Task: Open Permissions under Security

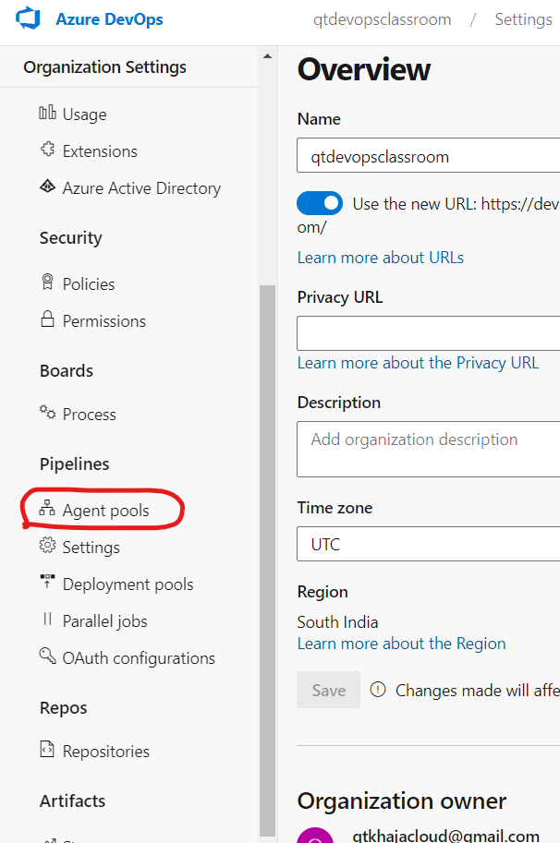Action: (104, 321)
